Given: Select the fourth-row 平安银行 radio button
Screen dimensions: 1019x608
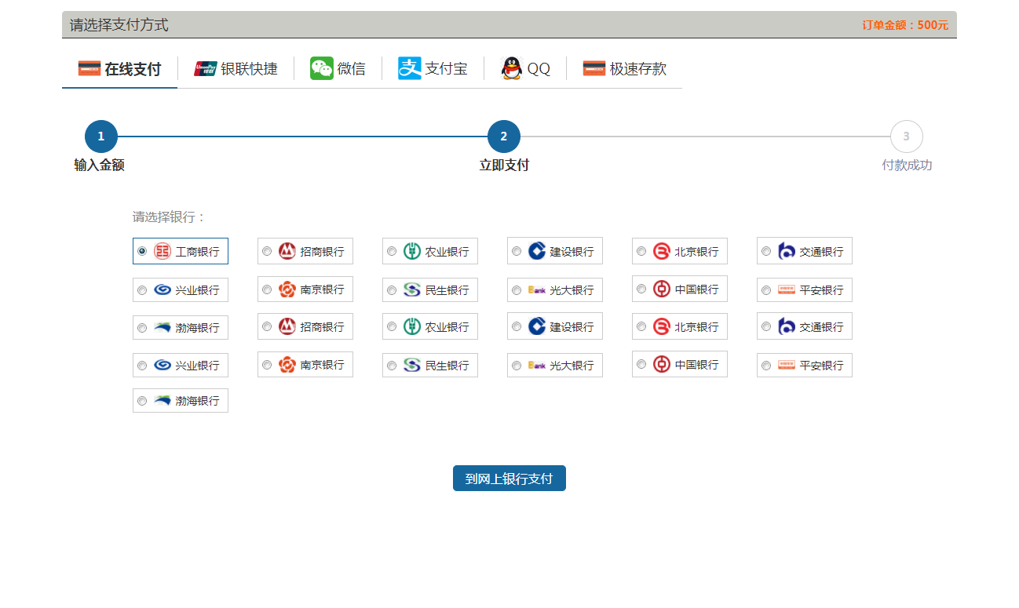Looking at the screenshot, I should (x=766, y=366).
